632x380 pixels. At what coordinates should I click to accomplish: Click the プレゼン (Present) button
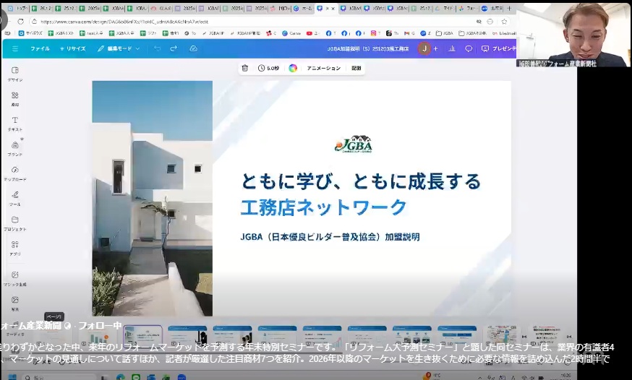[x=499, y=48]
